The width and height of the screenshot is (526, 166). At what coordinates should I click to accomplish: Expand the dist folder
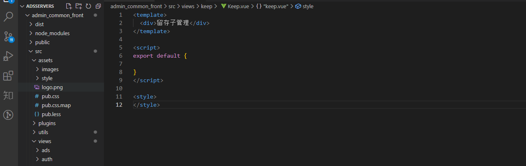click(x=39, y=24)
